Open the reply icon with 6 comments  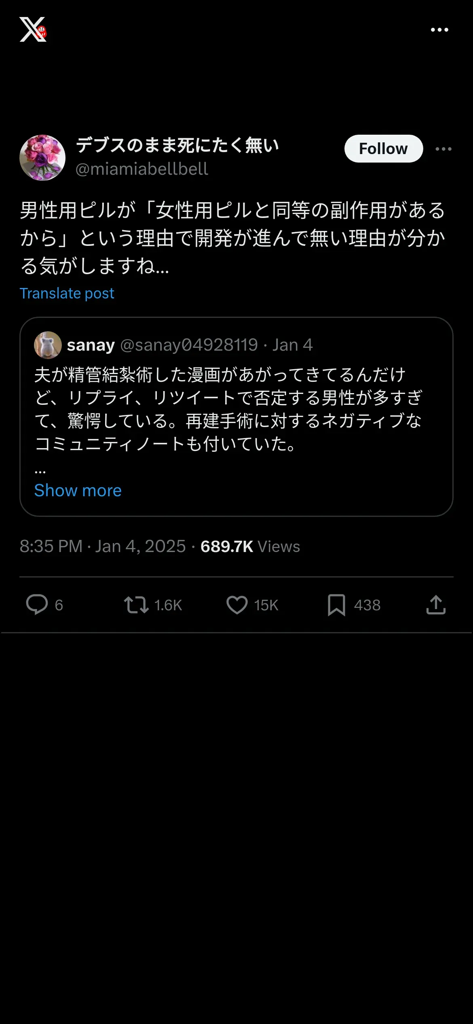37,605
